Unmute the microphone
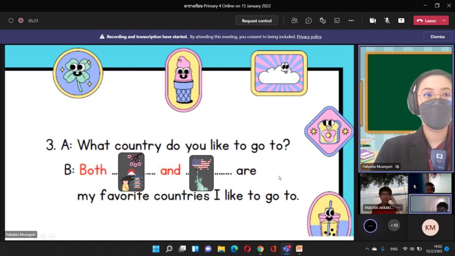Image resolution: width=455 pixels, height=256 pixels. (x=387, y=20)
